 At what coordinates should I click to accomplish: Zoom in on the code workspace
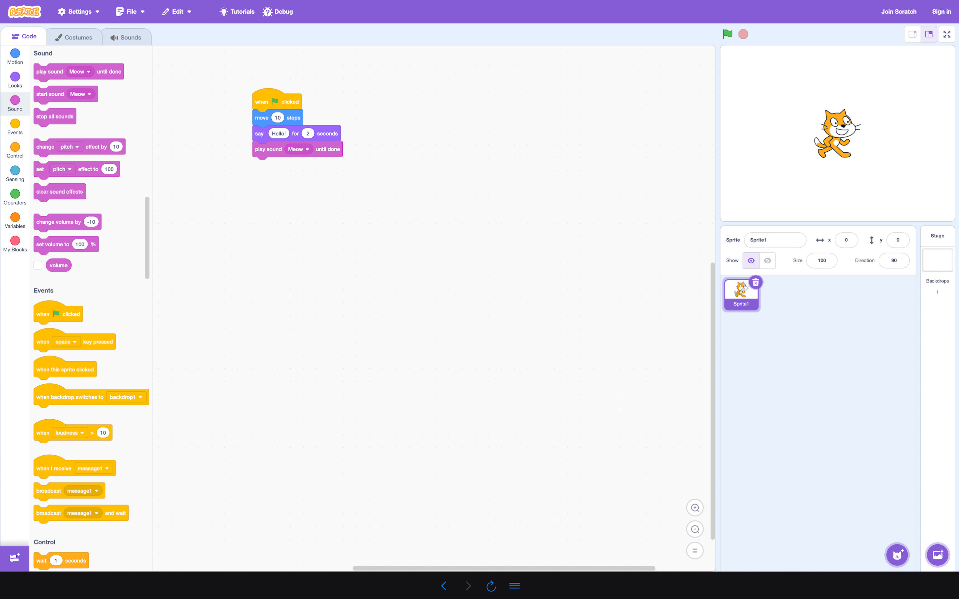click(695, 508)
